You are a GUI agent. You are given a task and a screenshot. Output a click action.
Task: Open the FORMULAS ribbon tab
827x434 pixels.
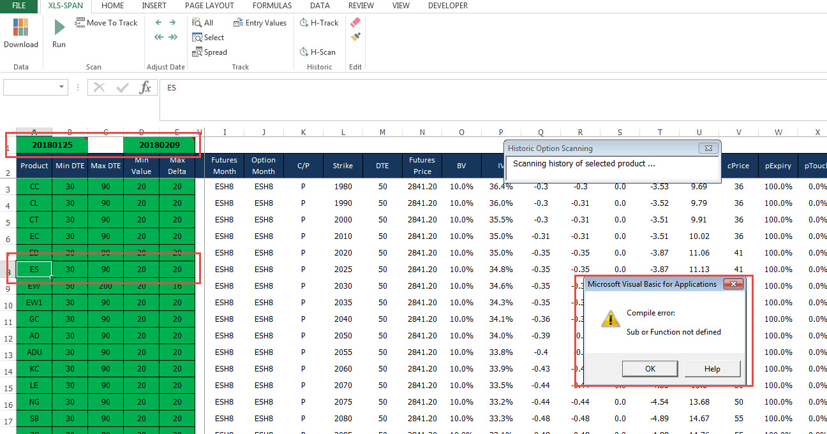[x=272, y=6]
